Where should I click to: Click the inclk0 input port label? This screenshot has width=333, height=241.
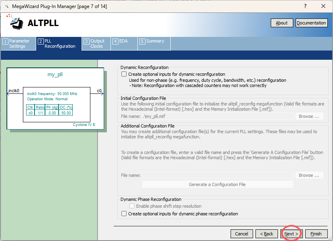click(x=14, y=91)
